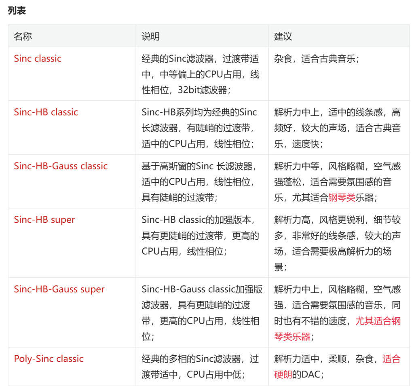Select the '说明' column header
This screenshot has height=386, width=414.
coord(151,36)
